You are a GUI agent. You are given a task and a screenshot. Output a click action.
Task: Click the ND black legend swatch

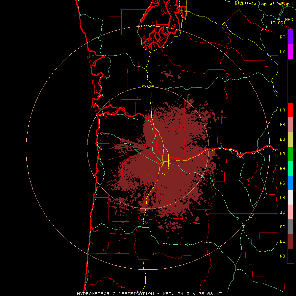click(290, 256)
